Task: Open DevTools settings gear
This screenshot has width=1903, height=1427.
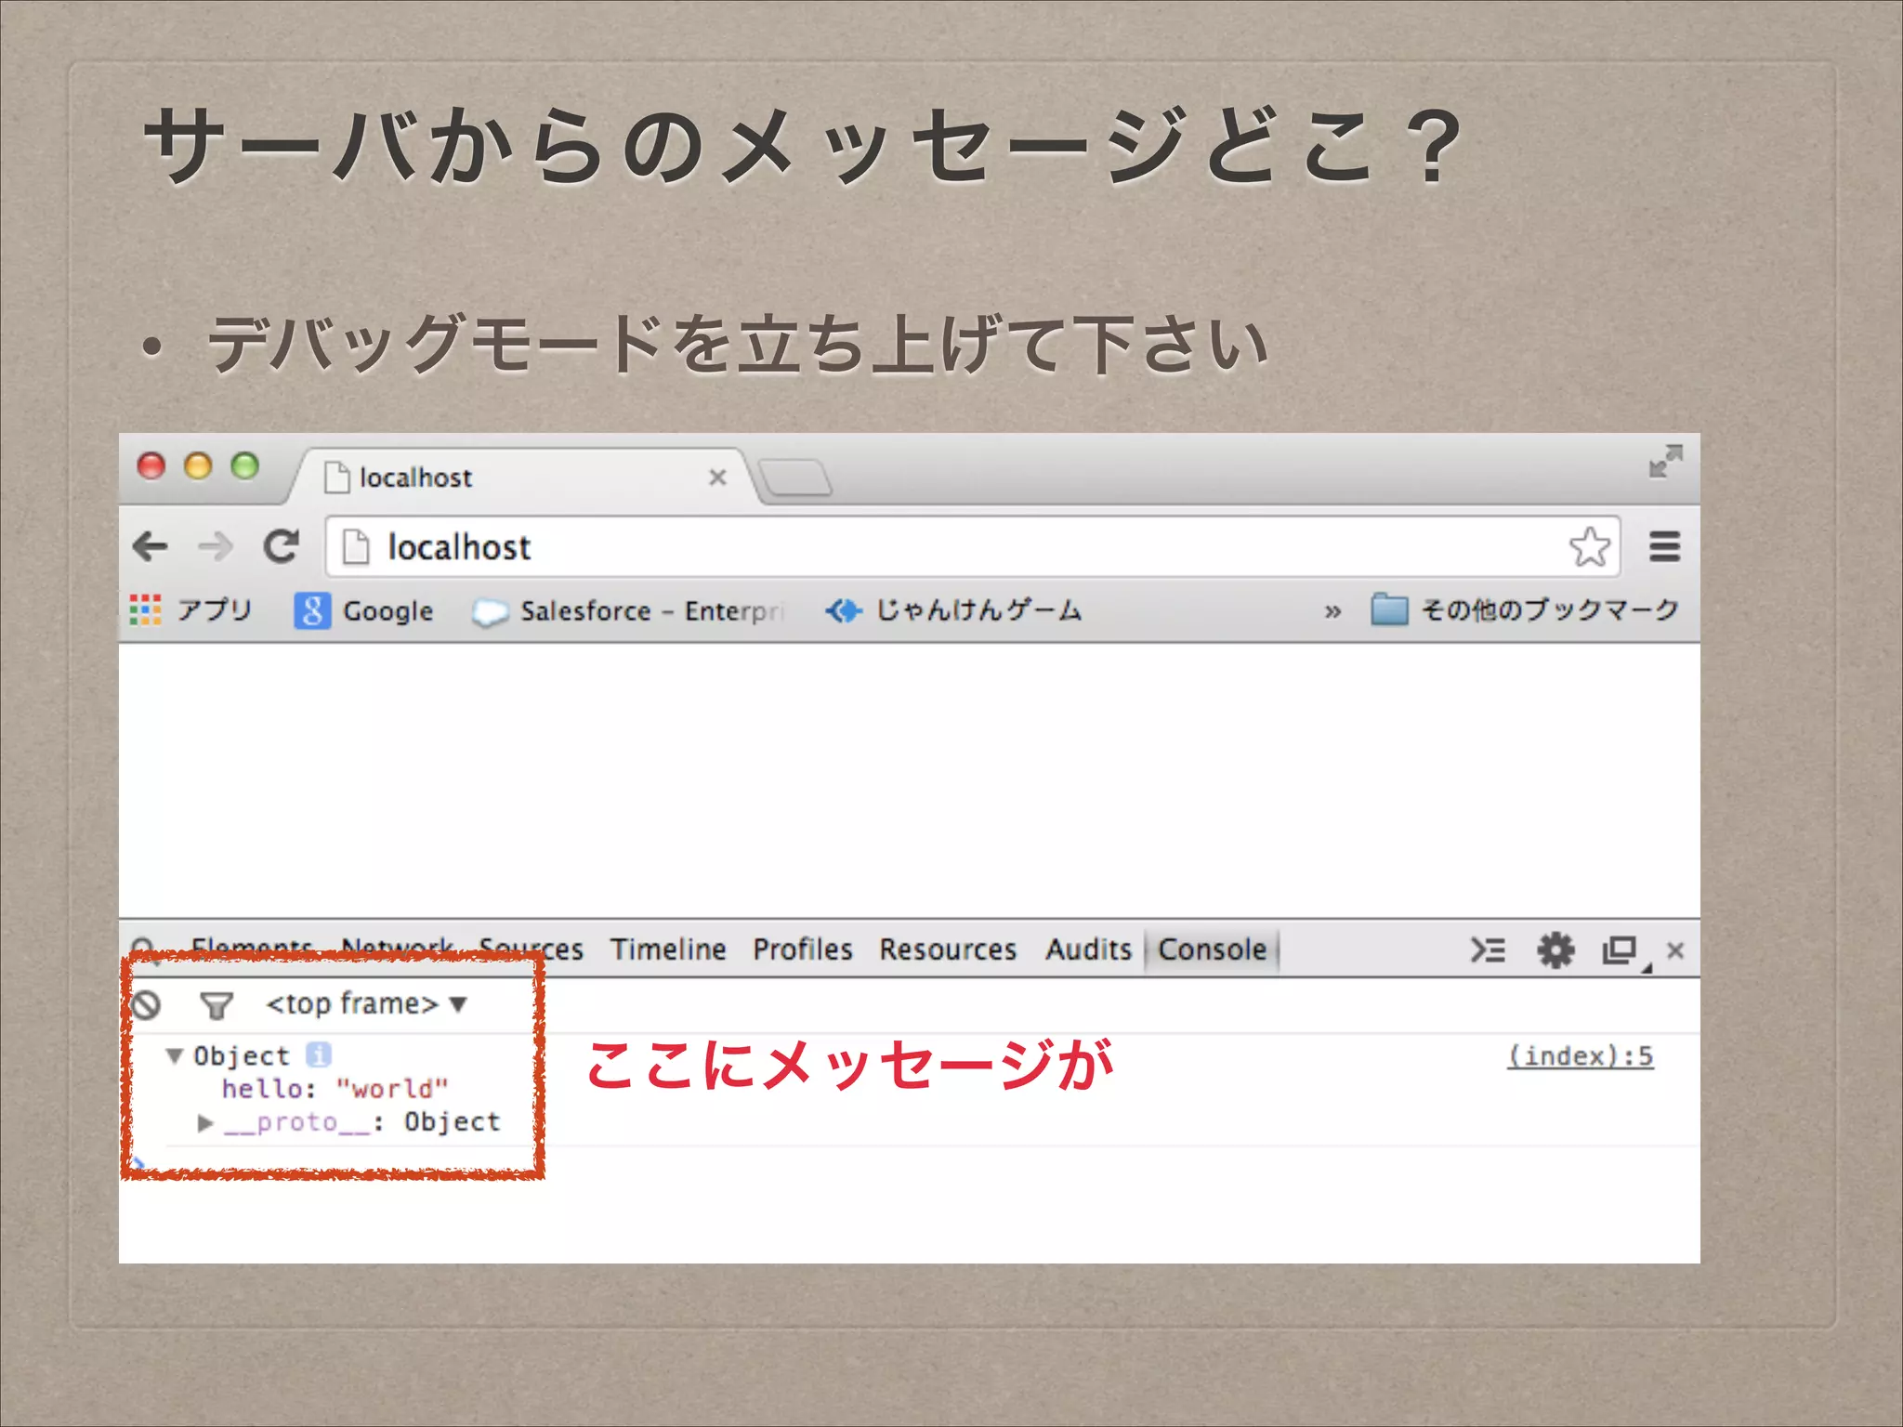Action: tap(1555, 949)
